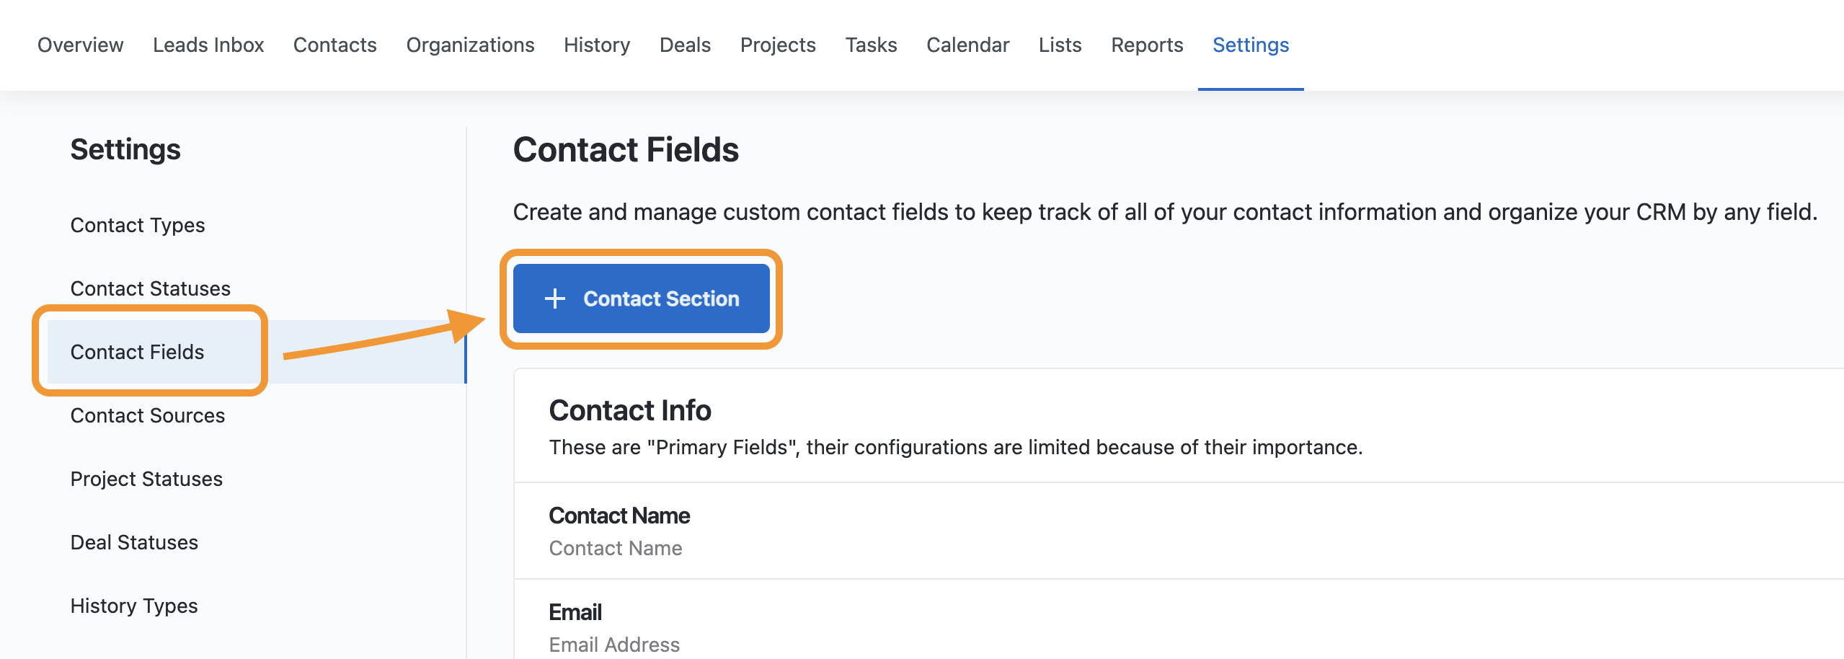The width and height of the screenshot is (1844, 659).
Task: Open the Organizations tab
Action: pos(470,45)
